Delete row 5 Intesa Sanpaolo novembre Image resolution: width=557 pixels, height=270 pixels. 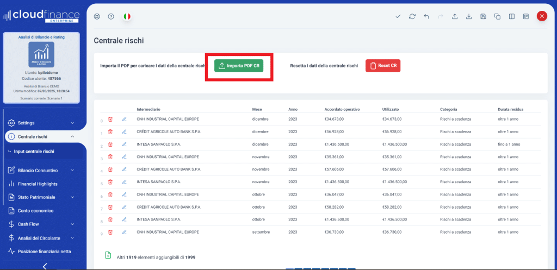[110, 182]
